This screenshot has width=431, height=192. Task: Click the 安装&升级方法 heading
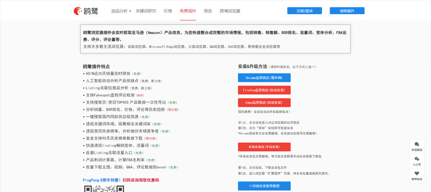[253, 66]
